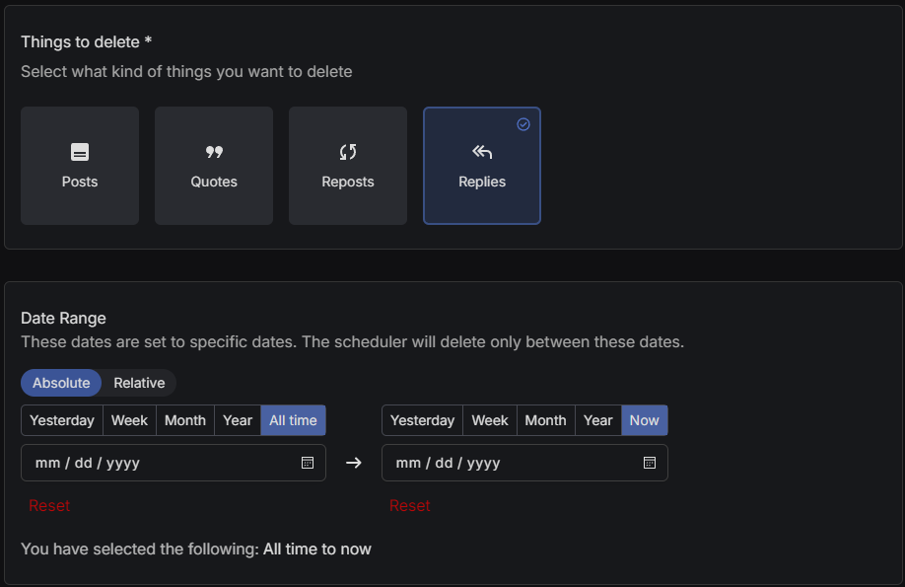Viewport: 905px width, 587px height.
Task: Open the start date calendar picker
Action: (308, 463)
